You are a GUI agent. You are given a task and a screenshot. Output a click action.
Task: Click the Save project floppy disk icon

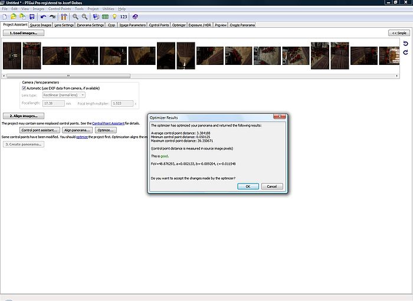coord(32,17)
